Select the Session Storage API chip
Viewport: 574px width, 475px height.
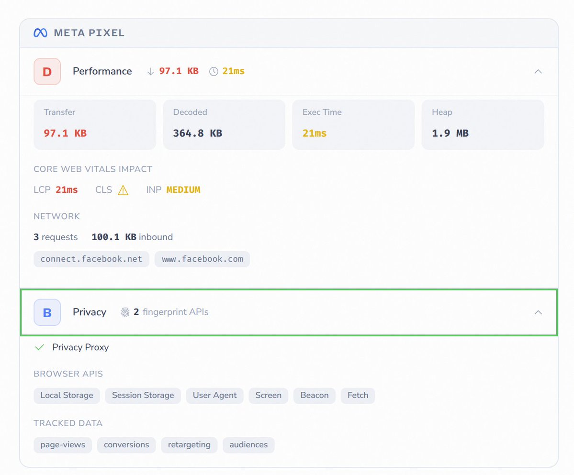143,395
